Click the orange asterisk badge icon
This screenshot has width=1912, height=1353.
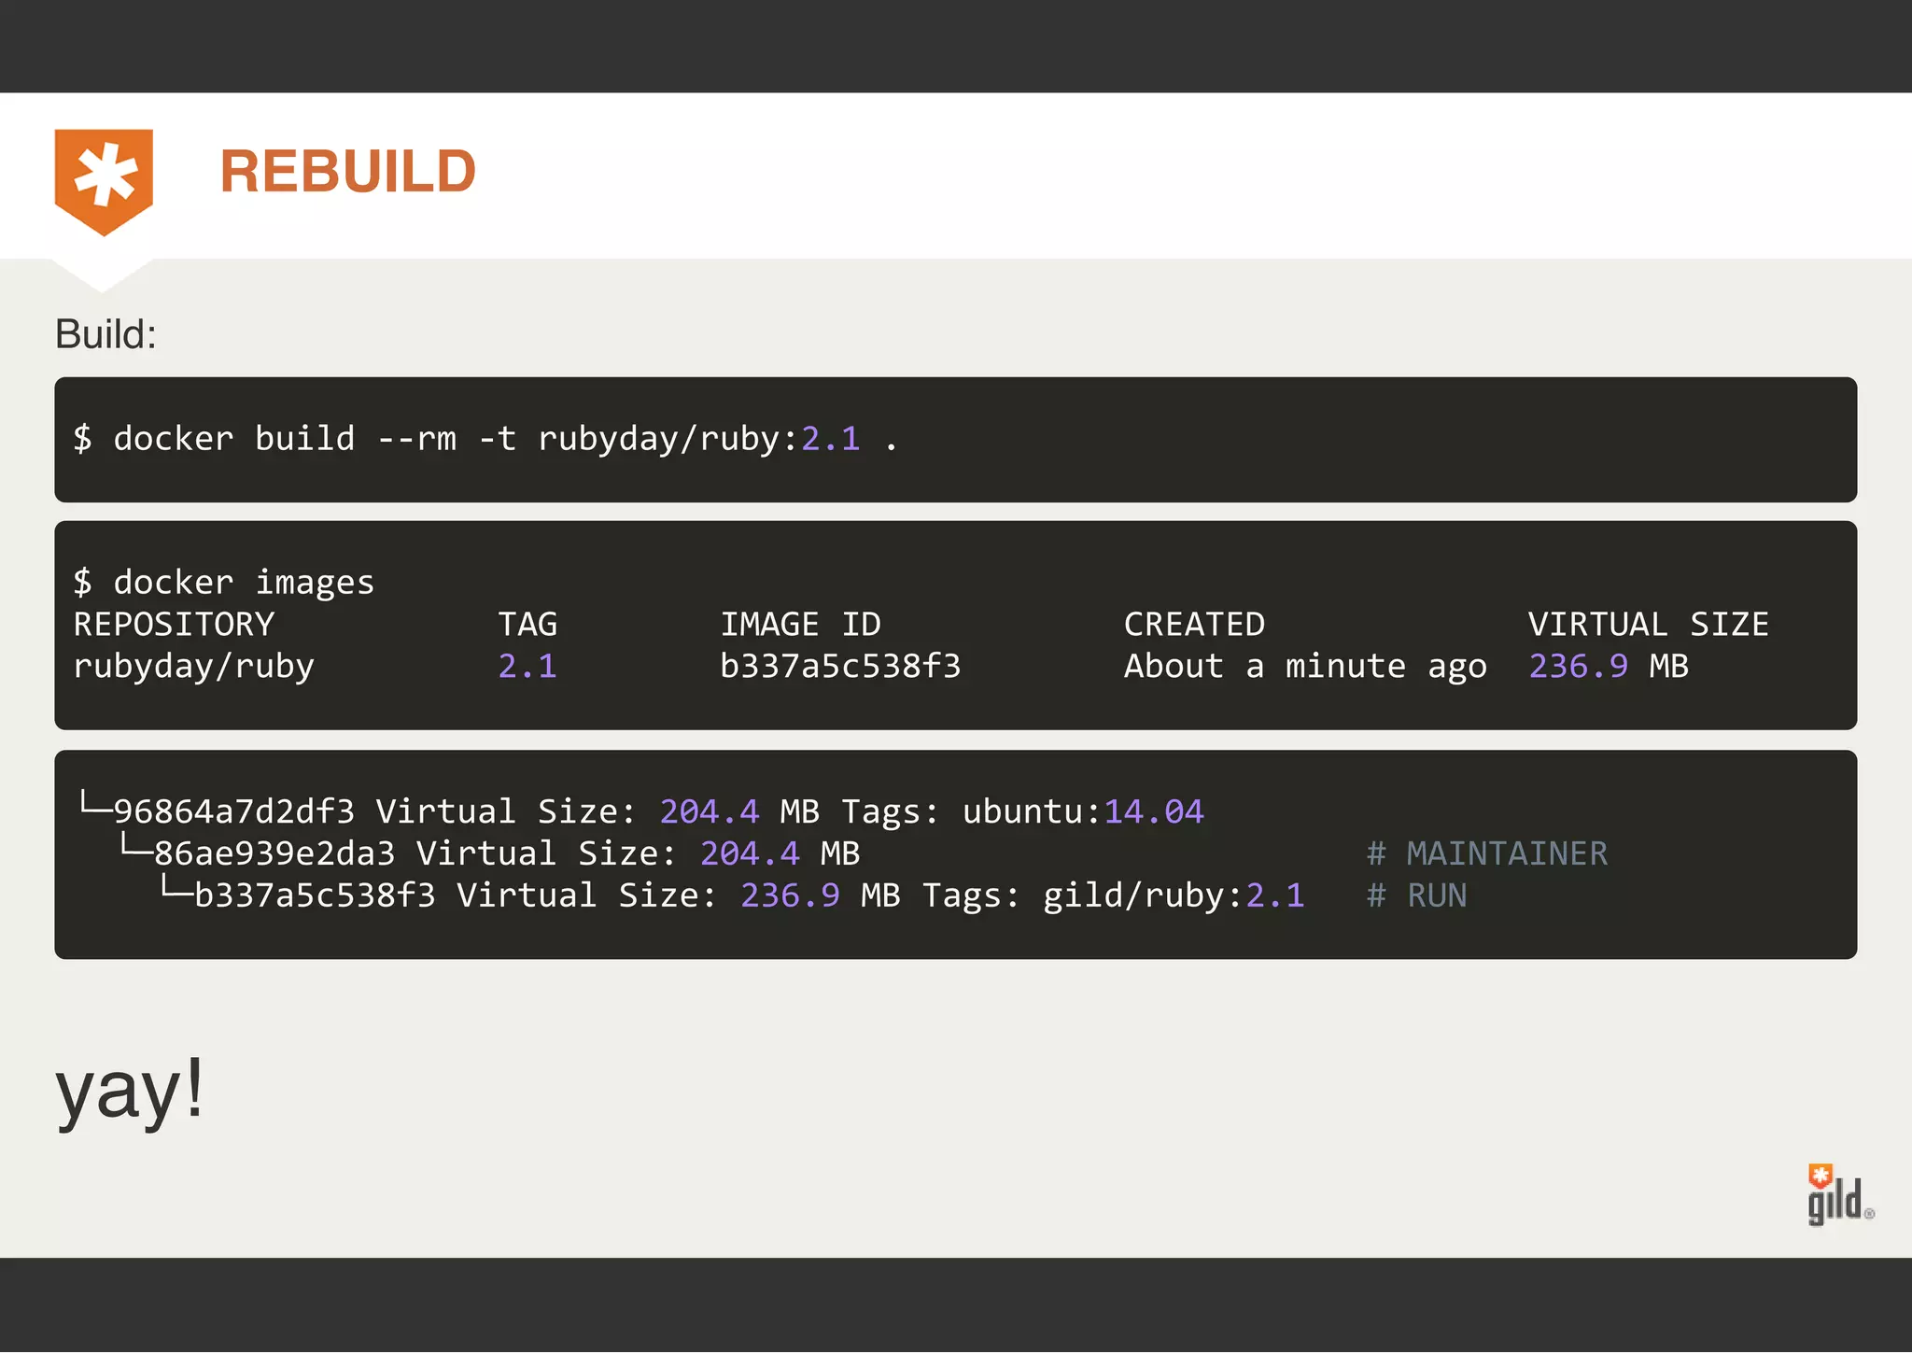104,182
